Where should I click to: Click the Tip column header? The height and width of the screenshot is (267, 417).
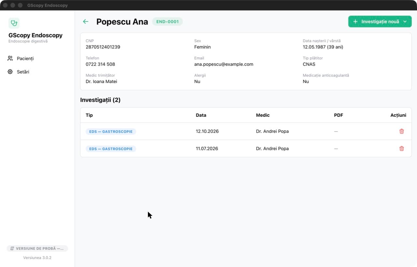click(x=89, y=115)
